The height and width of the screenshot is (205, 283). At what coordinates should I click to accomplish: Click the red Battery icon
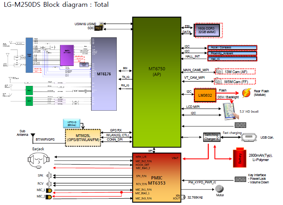click(x=239, y=157)
